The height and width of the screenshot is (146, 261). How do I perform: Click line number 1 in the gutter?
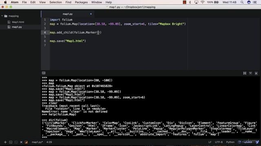pyautogui.click(x=45, y=19)
